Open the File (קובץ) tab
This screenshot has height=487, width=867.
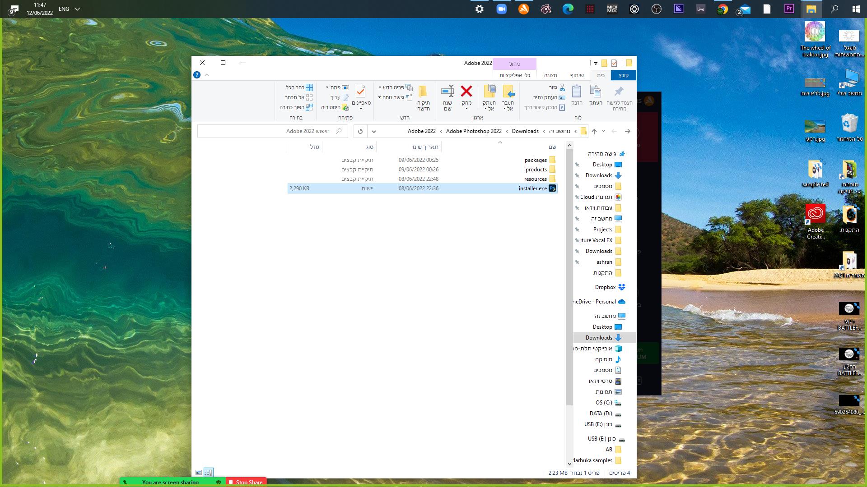tap(623, 75)
